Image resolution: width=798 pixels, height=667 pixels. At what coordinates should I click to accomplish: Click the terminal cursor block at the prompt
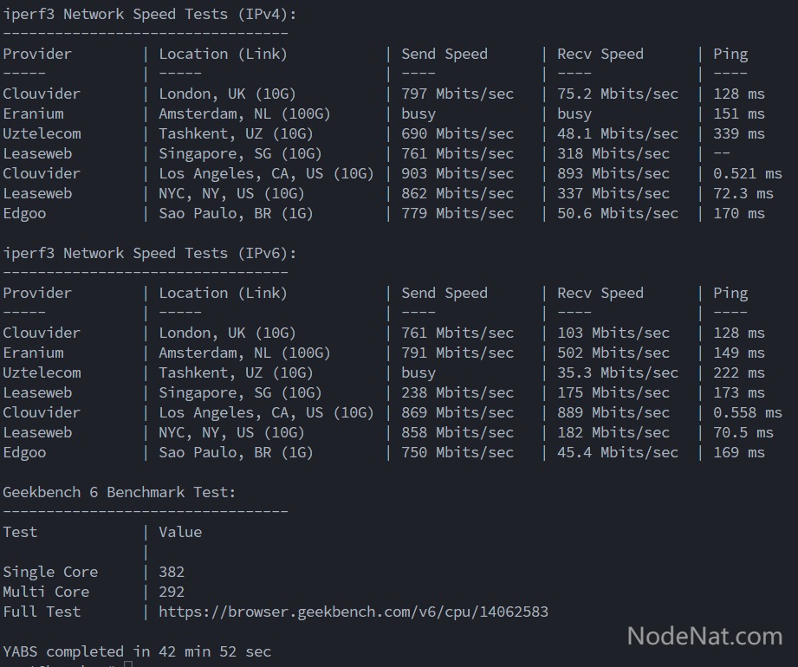pyautogui.click(x=127, y=664)
